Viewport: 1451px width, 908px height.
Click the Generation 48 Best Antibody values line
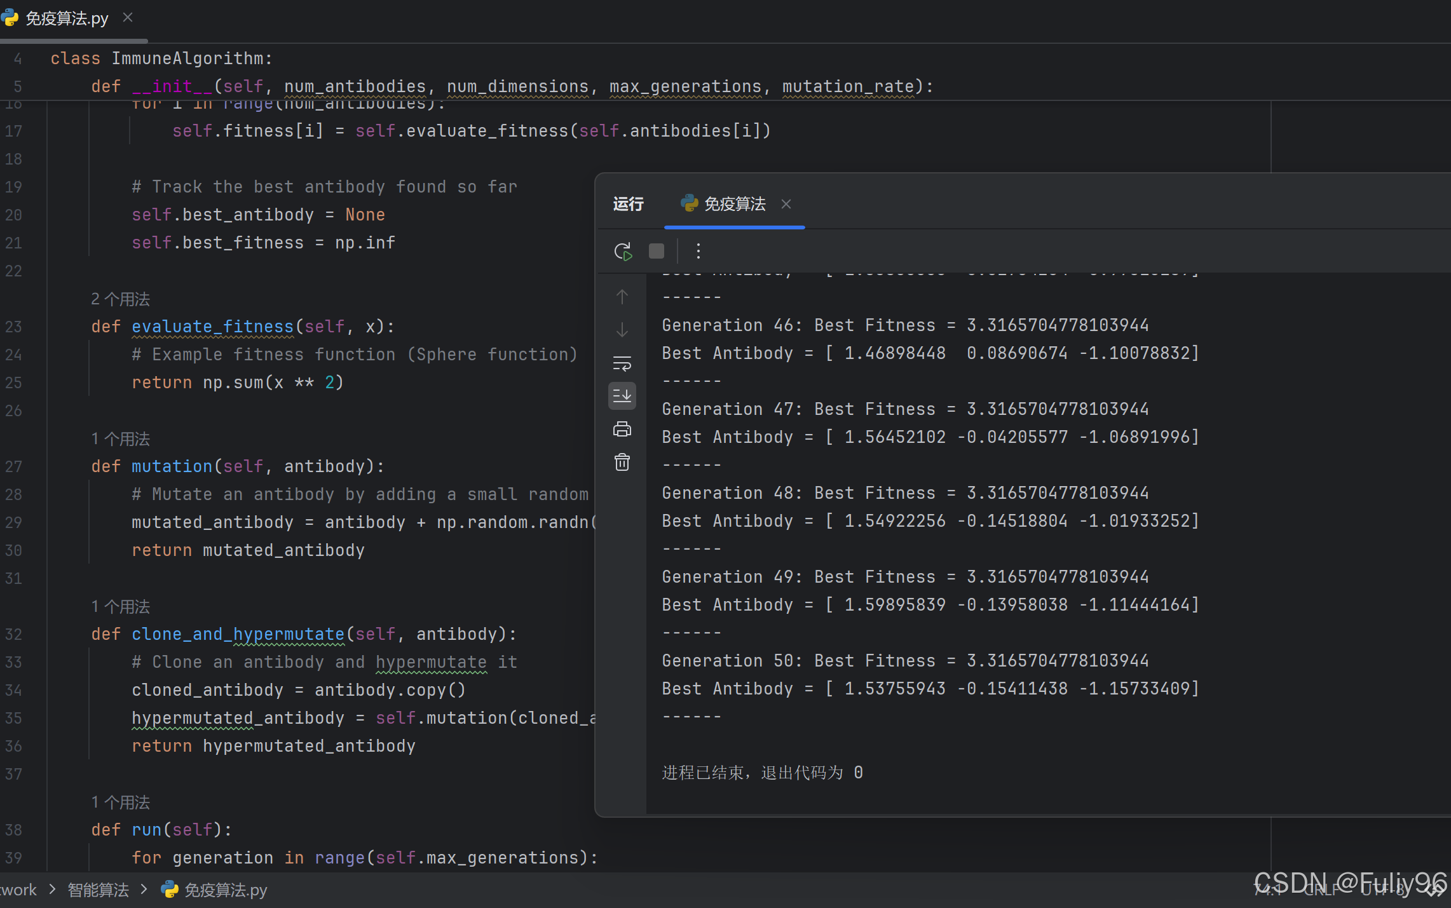(x=930, y=521)
